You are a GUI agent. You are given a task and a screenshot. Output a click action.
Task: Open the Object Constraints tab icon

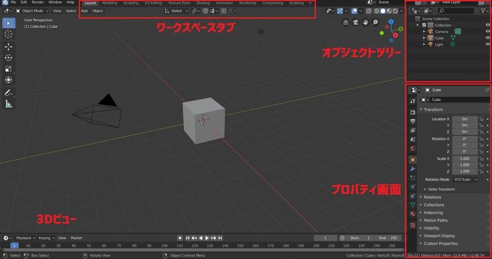tap(413, 196)
